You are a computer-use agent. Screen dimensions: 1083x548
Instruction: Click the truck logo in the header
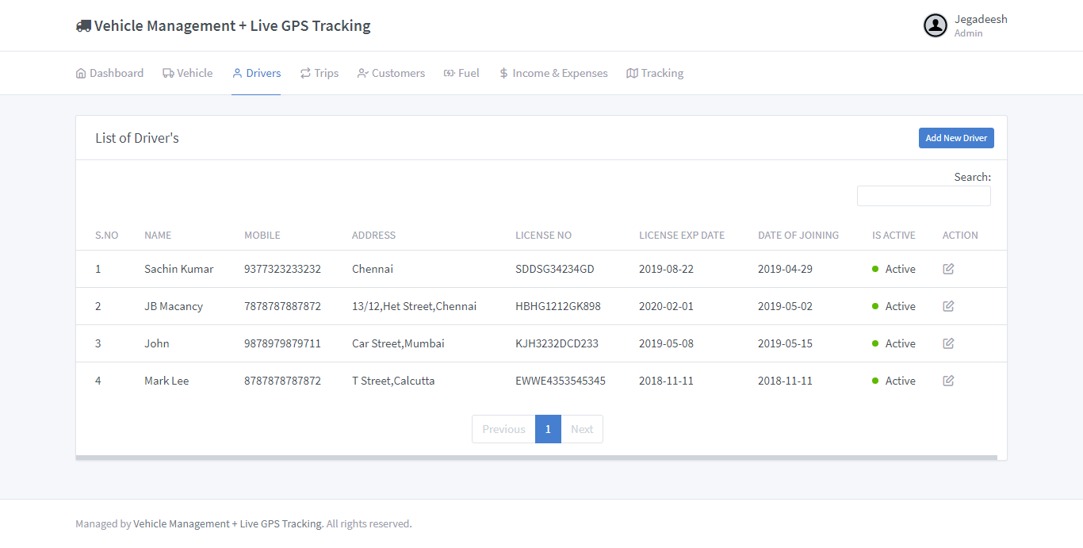click(x=83, y=25)
